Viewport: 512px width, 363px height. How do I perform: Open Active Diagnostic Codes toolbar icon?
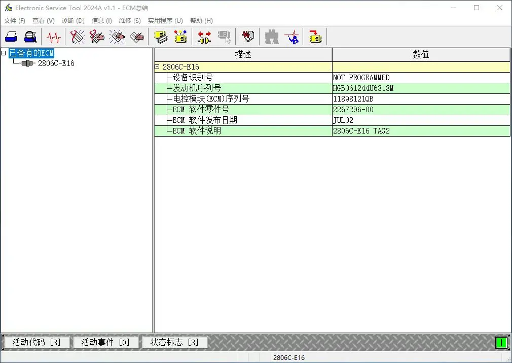click(x=78, y=37)
